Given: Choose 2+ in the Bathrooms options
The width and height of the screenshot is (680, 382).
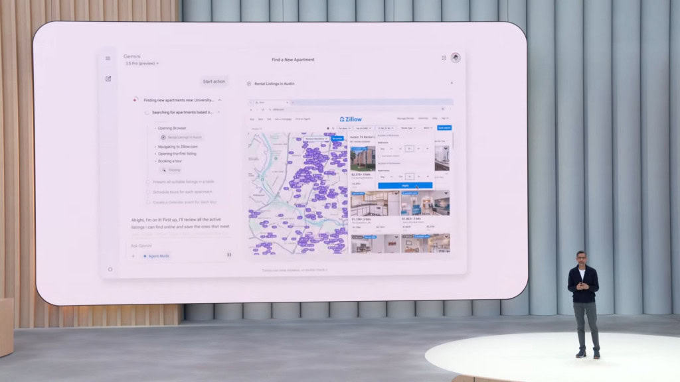Looking at the screenshot, I should pos(409,176).
